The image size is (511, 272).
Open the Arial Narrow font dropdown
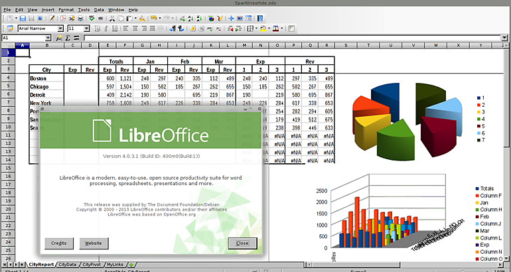60,29
